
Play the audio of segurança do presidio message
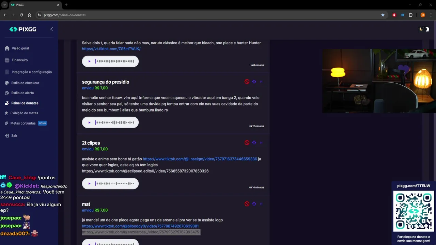click(90, 122)
